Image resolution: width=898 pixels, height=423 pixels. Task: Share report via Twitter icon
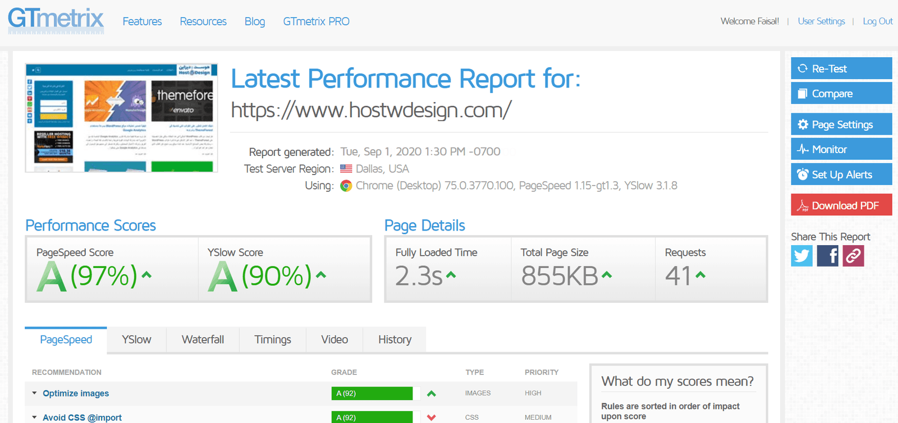click(x=802, y=256)
